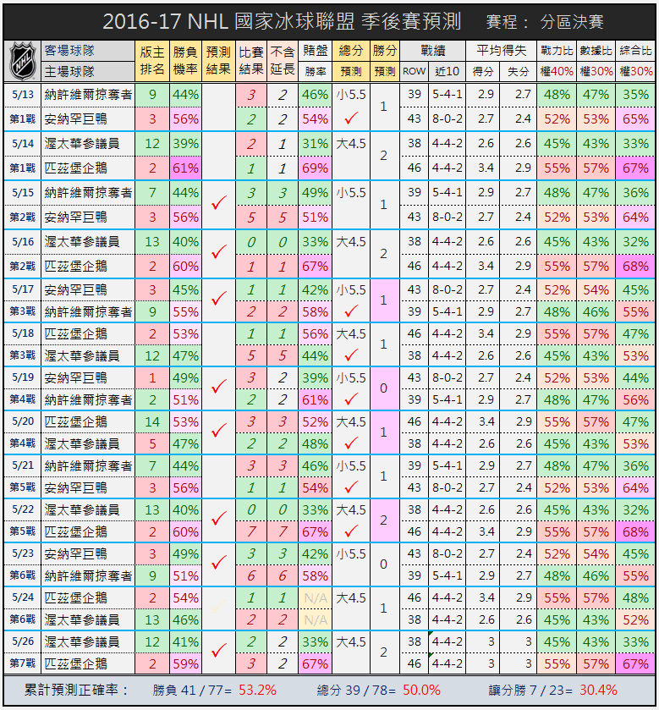The height and width of the screenshot is (710, 659).
Task: Click the 5/26 date cell
Action: click(23, 641)
